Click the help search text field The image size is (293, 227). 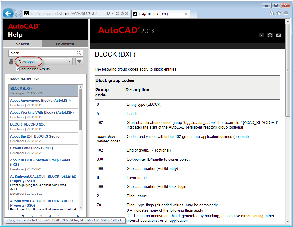[x=42, y=53]
